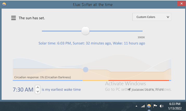Open the network signal tray icon
Screen dimensions: 186x111
[x=143, y=106]
